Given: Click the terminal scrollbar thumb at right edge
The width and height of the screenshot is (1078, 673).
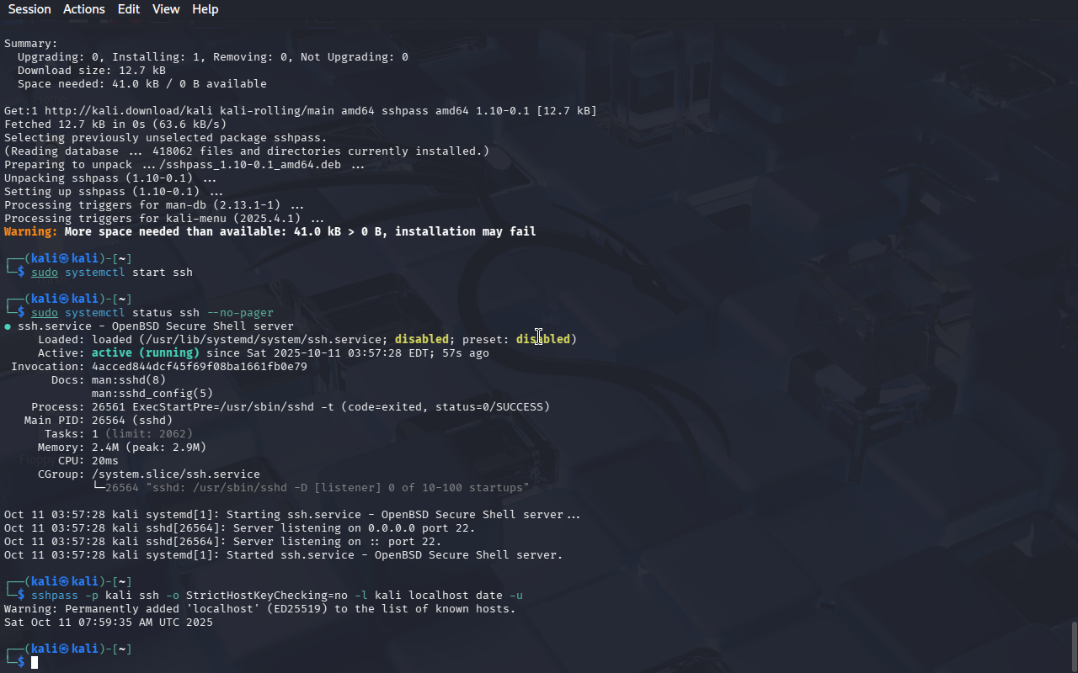Looking at the screenshot, I should pos(1074,646).
